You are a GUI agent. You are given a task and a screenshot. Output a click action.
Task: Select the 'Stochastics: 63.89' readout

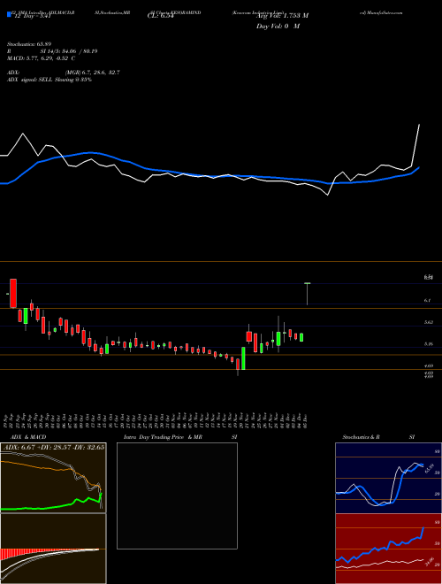tap(28, 44)
